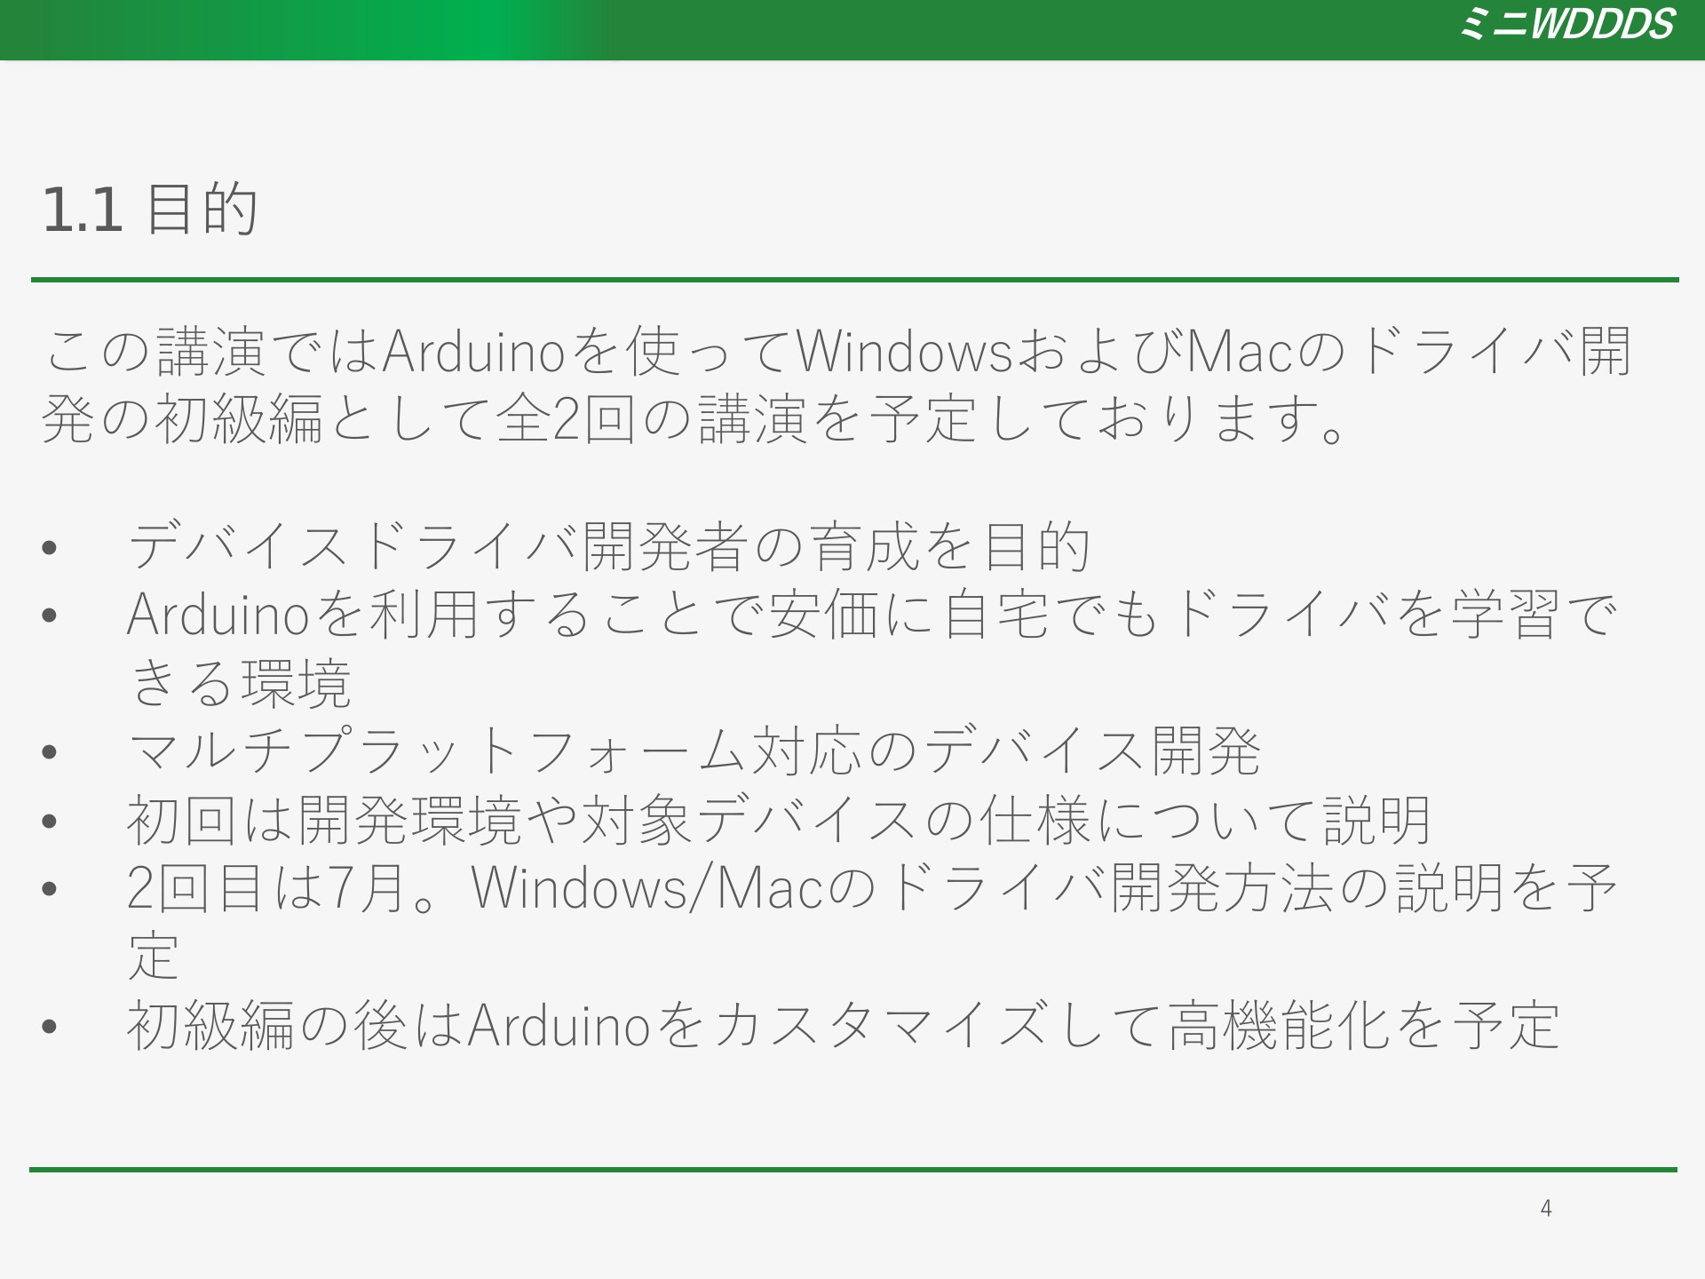Image resolution: width=1705 pixels, height=1279 pixels.
Task: Click bullet marker before Arduinoを利用する line
Action: [50, 615]
